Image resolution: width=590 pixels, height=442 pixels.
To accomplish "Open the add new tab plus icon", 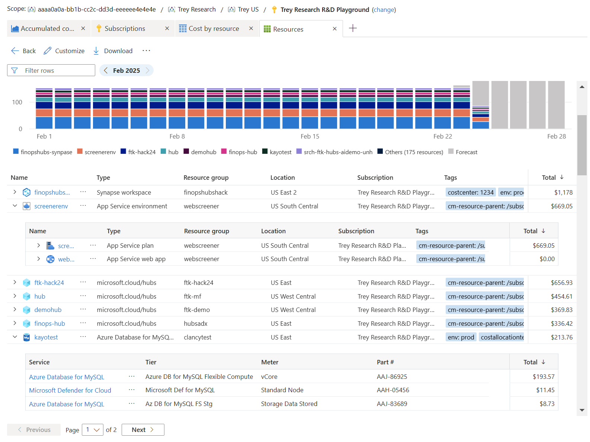I will coord(353,28).
